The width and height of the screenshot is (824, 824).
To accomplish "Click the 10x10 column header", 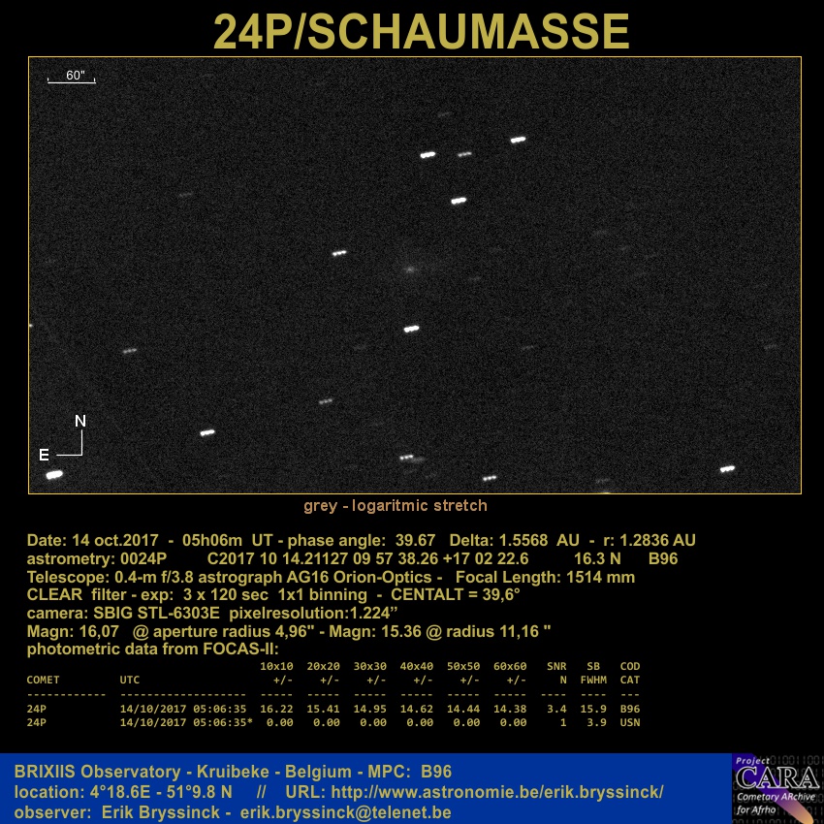I will (276, 666).
